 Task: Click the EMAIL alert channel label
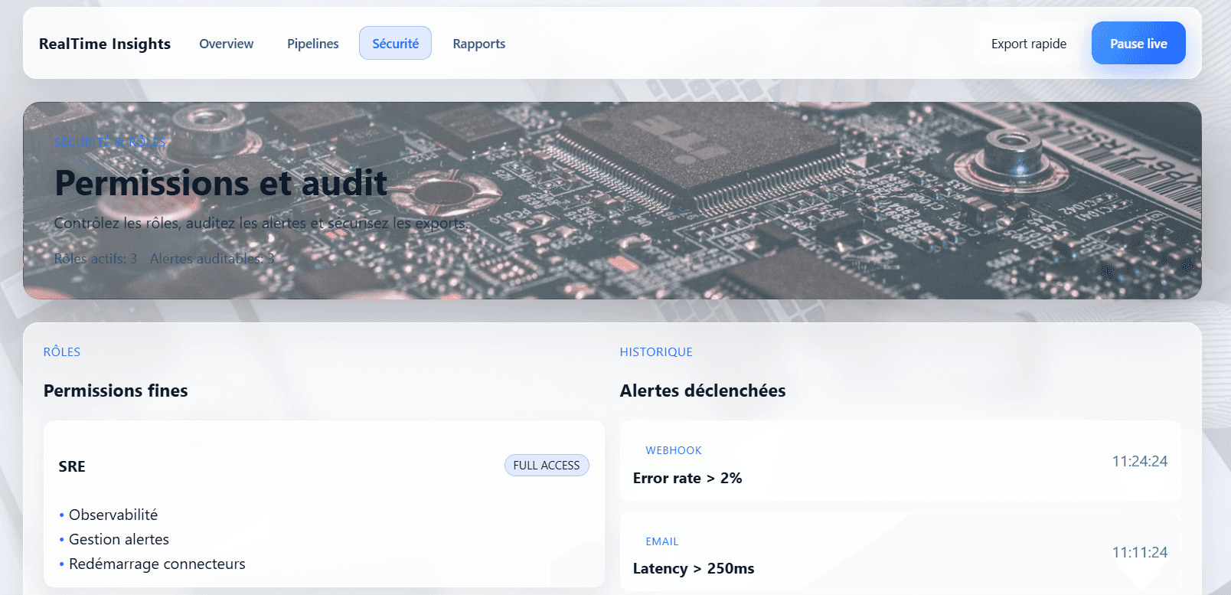661,541
